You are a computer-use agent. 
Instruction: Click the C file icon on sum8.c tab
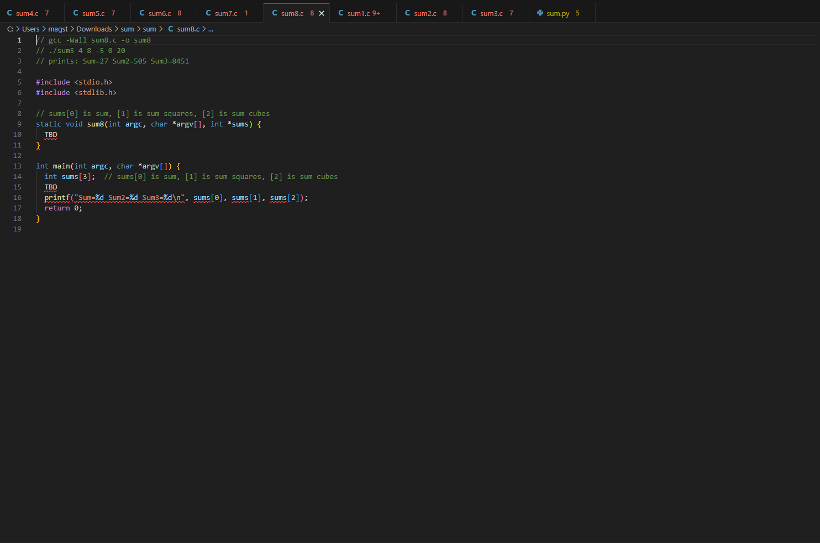[x=275, y=13]
